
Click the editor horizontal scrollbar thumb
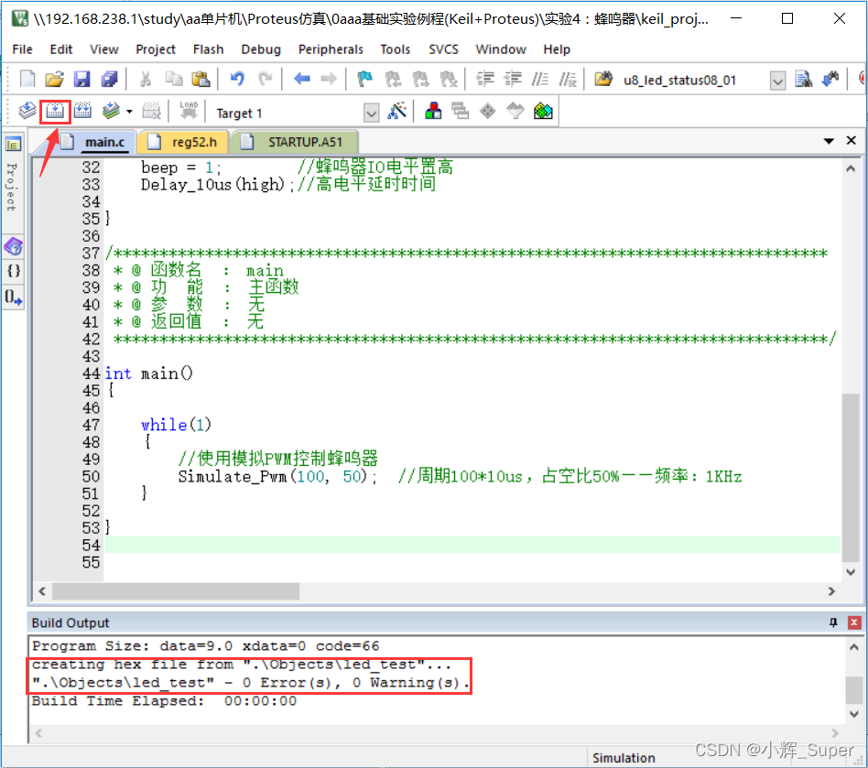(176, 591)
